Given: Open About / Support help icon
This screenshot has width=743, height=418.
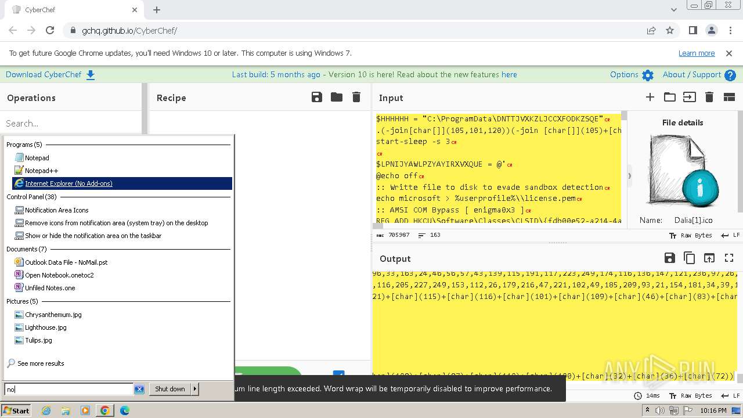Looking at the screenshot, I should (x=730, y=75).
